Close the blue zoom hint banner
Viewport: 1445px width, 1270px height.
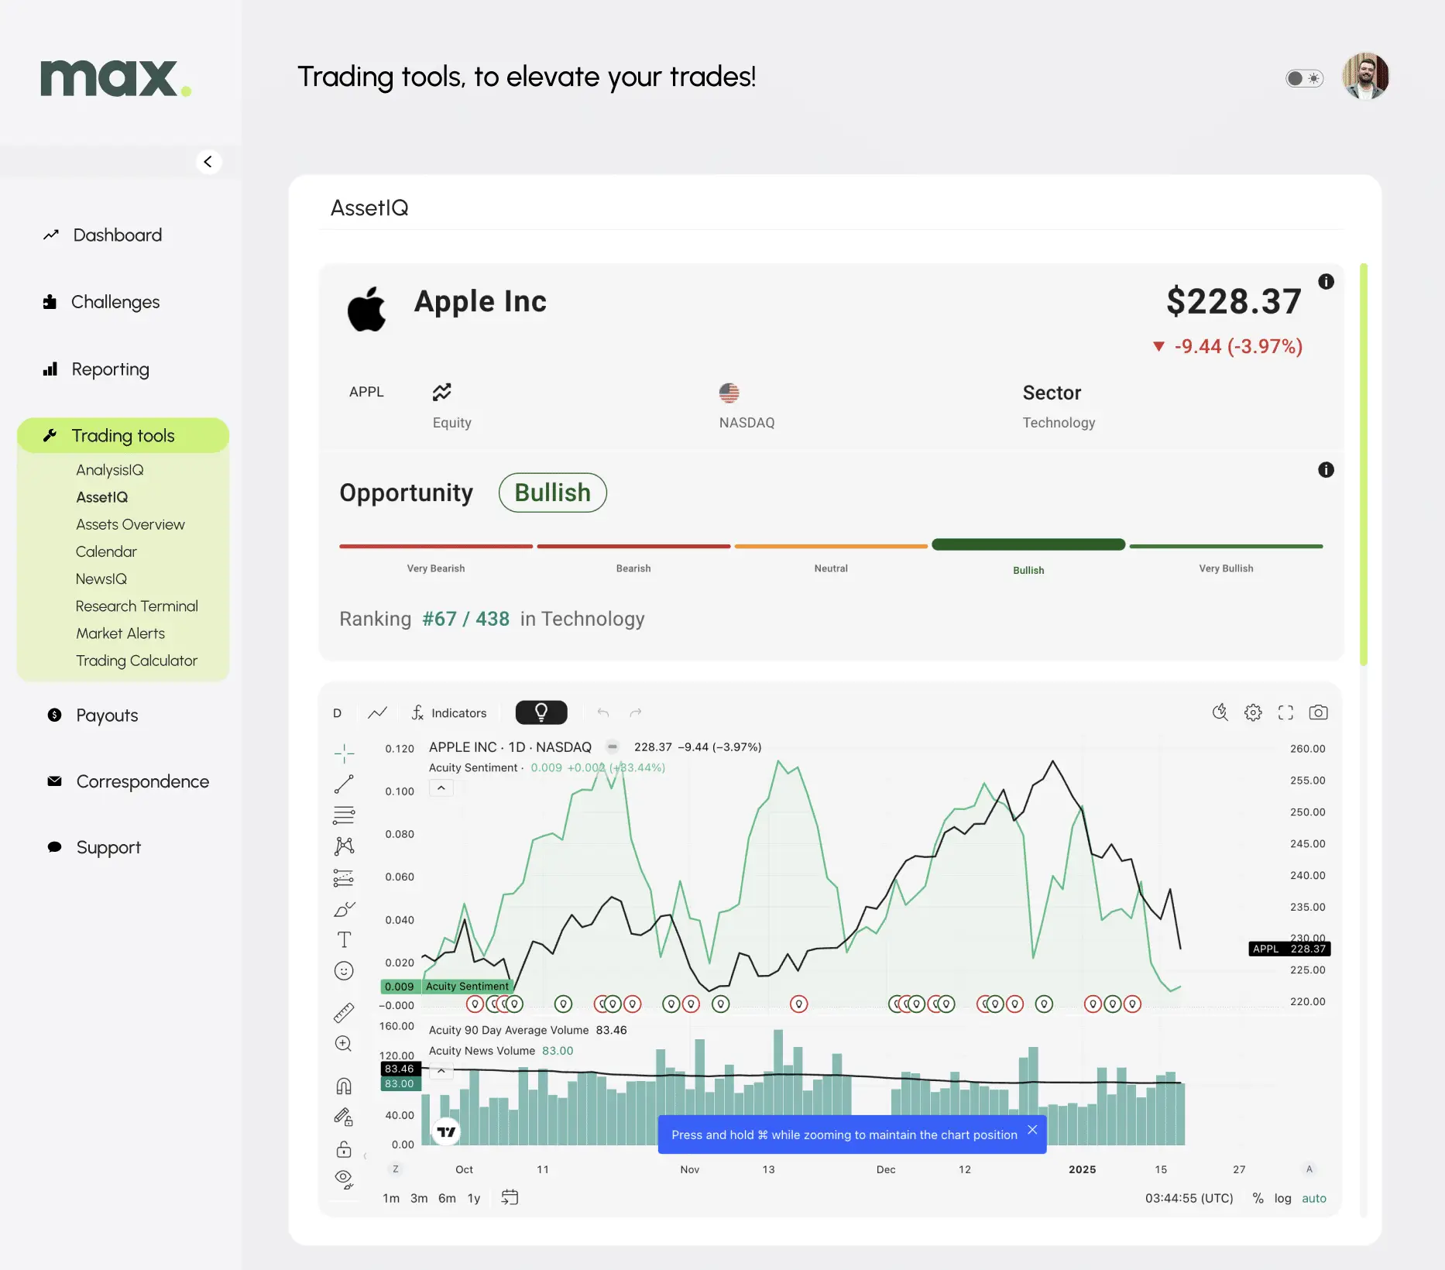[x=1032, y=1130]
